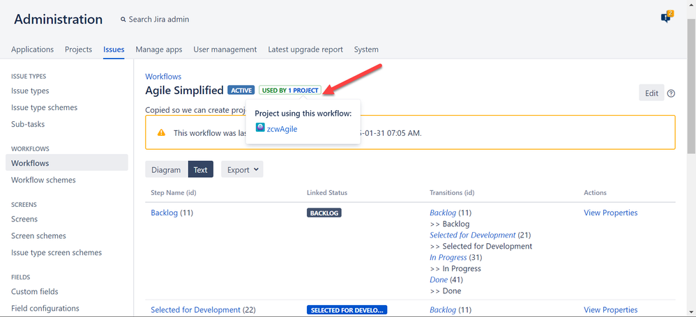Open the Applications tab
Image resolution: width=696 pixels, height=317 pixels.
[32, 49]
